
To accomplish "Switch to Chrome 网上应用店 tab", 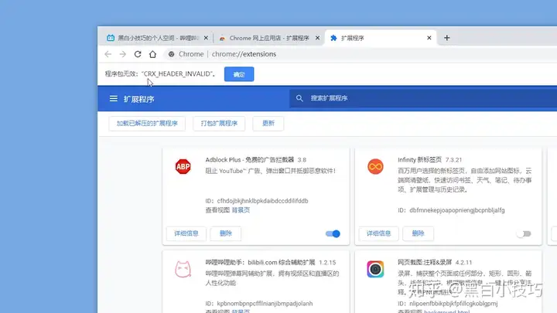I will coord(268,38).
